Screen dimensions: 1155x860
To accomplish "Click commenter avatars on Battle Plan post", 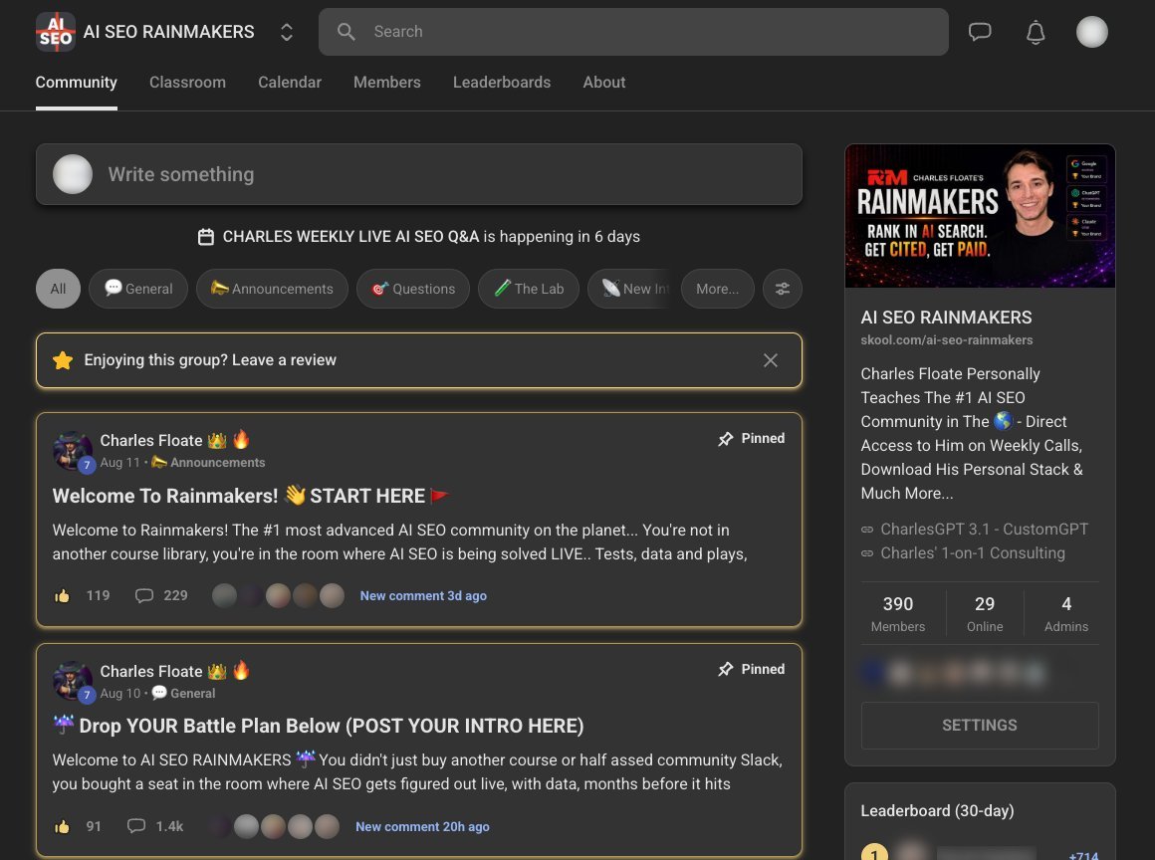I will (x=273, y=827).
